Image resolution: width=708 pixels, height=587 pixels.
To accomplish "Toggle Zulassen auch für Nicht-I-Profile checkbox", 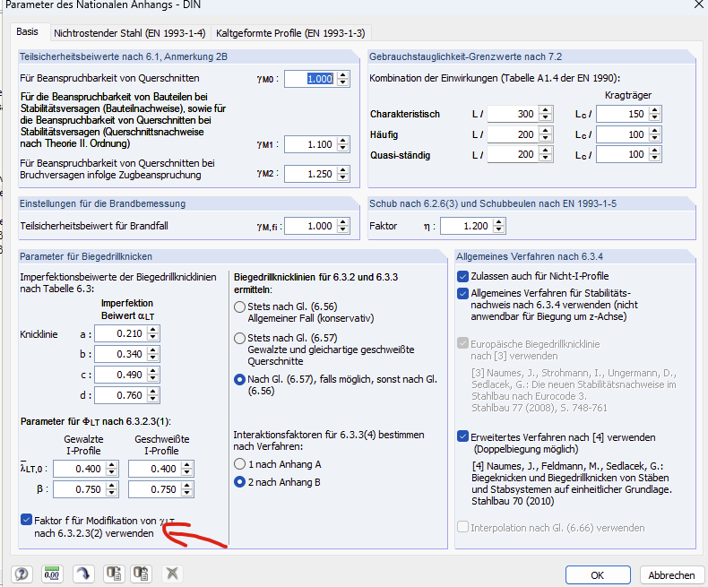I will coord(462,276).
